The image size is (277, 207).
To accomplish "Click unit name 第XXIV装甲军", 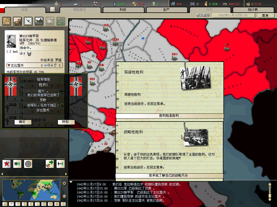I will point(29,36).
